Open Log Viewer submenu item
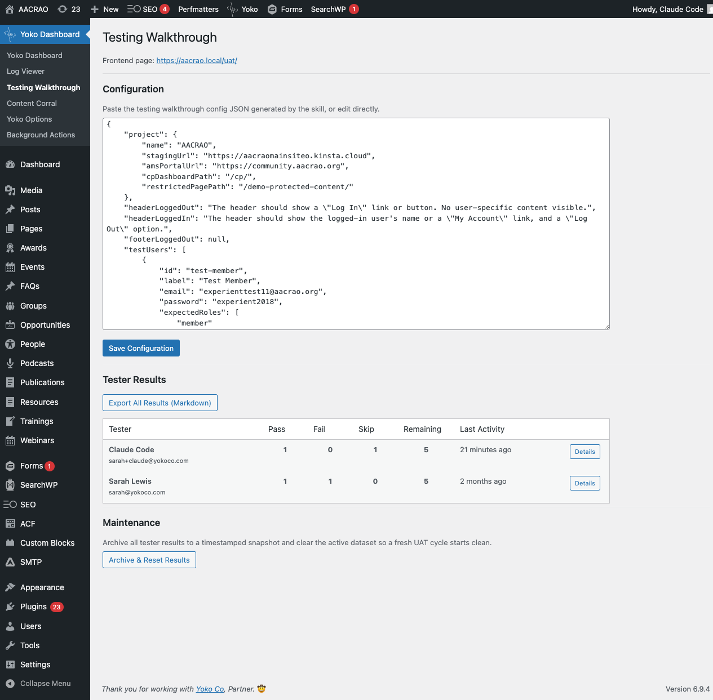This screenshot has height=700, width=713. pyautogui.click(x=25, y=71)
